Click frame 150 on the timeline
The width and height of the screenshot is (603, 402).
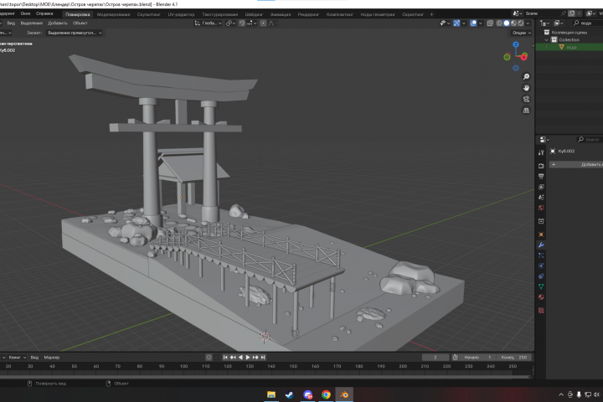(293, 367)
